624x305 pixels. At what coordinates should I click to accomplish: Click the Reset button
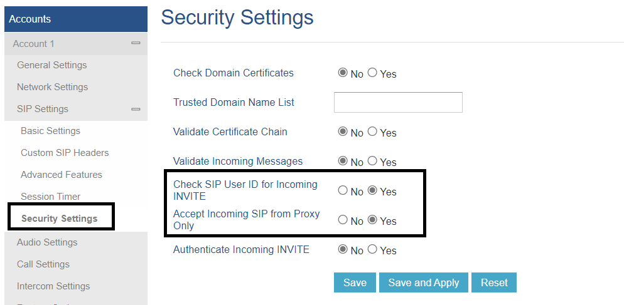[494, 282]
